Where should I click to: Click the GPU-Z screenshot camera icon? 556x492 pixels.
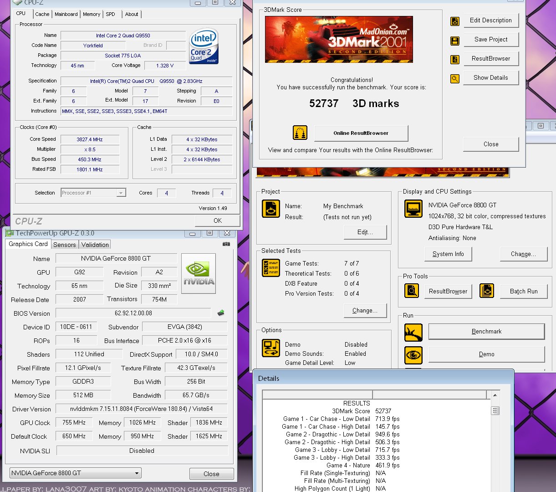[x=226, y=244]
